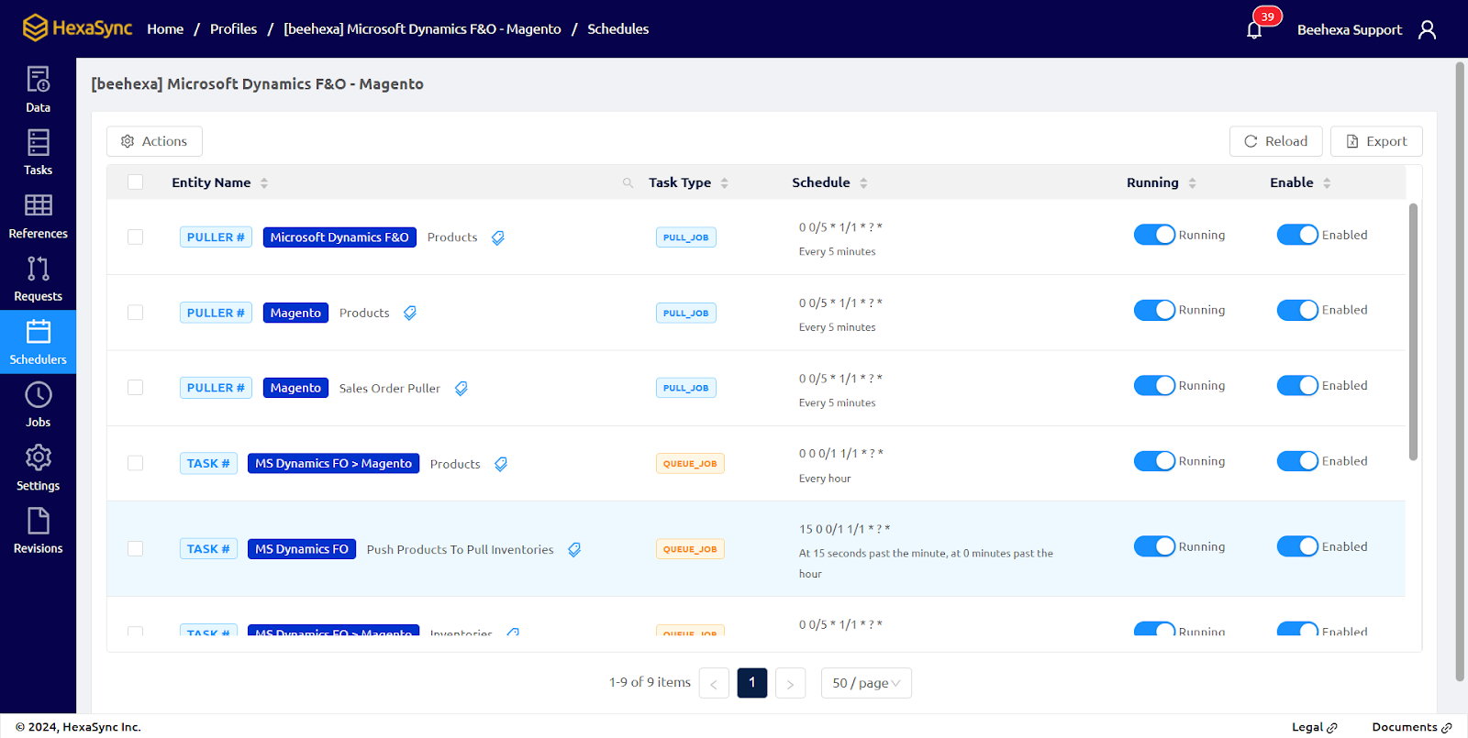Click tag icon next to Push Products To Pull Inventories
Image resolution: width=1468 pixels, height=738 pixels.
tap(574, 549)
